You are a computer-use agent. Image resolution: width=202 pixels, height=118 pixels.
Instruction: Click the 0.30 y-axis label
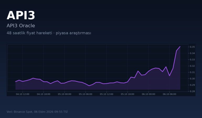tap(192, 79)
